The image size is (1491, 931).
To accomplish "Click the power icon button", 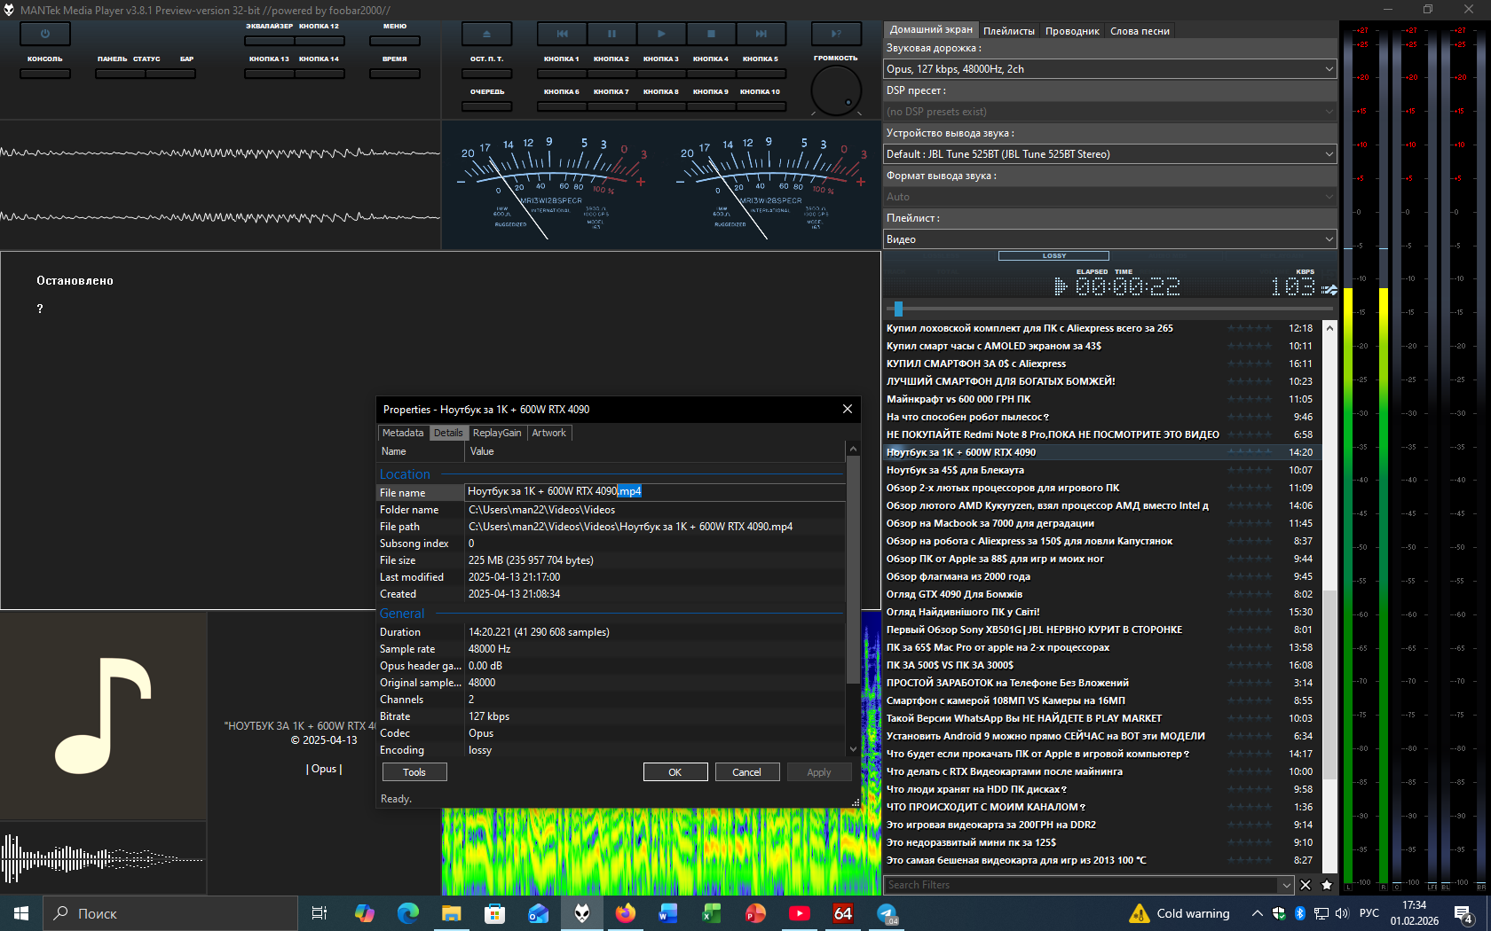I will (44, 34).
